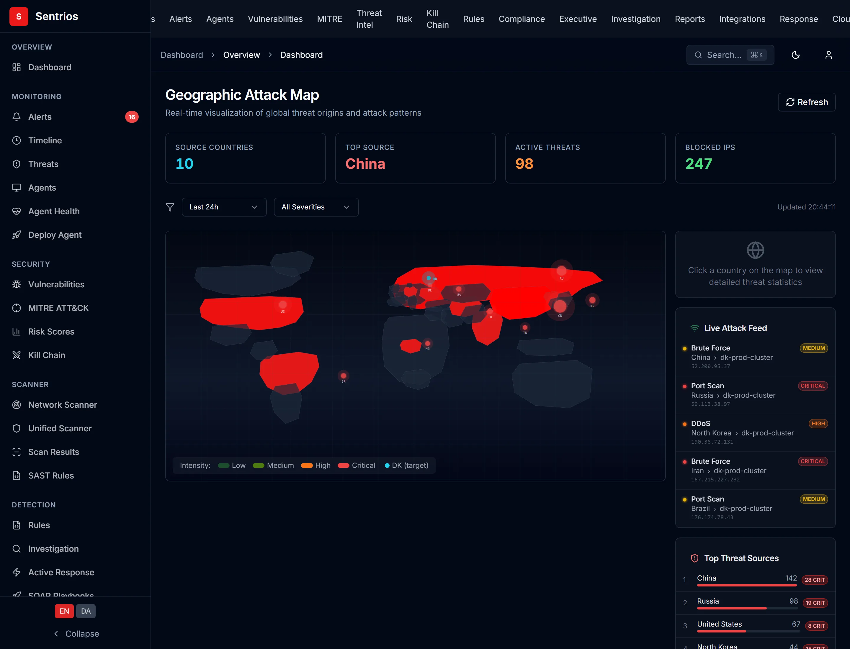The width and height of the screenshot is (850, 649).
Task: Switch language to EN
Action: click(64, 611)
